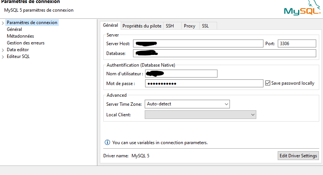This screenshot has height=175, width=323.
Task: Focus the Database input field
Action: (225, 53)
